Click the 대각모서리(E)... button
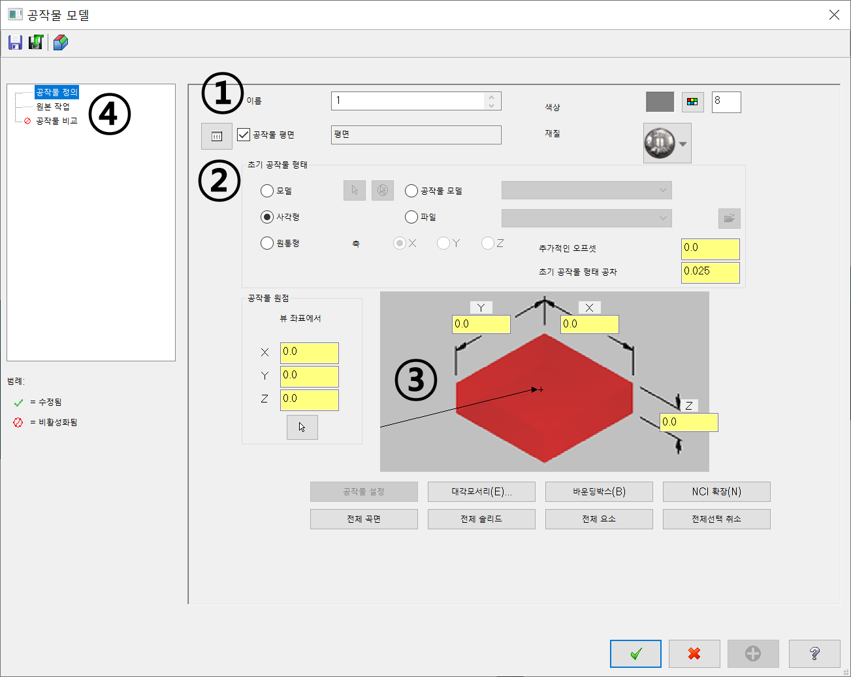The image size is (851, 677). point(481,491)
